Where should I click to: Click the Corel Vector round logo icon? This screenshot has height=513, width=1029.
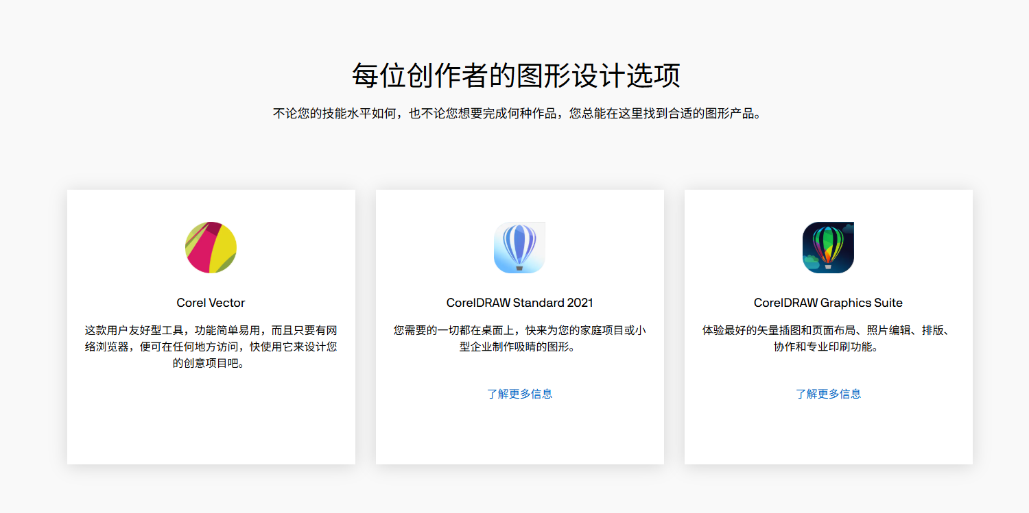pos(211,247)
